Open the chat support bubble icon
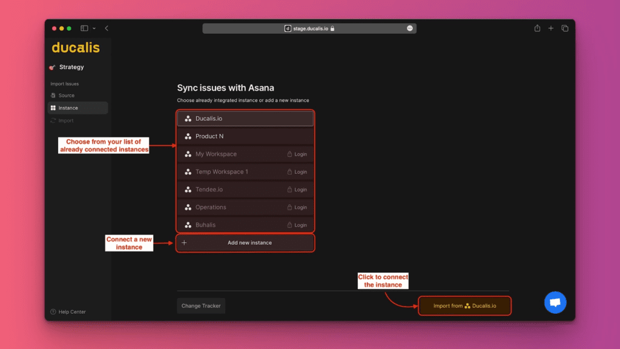The image size is (620, 349). coord(555,302)
